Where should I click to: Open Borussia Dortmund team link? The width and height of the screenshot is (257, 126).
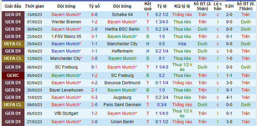point(122,83)
